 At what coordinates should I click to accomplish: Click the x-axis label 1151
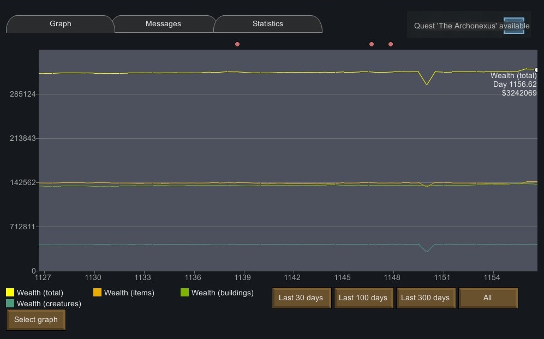tap(442, 277)
